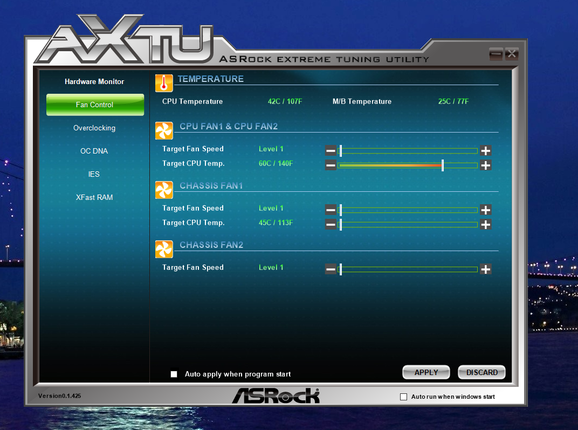Decrease Chassis Fan2 Target Fan Speed with minus
Screen dimensions: 578x430
click(331, 269)
